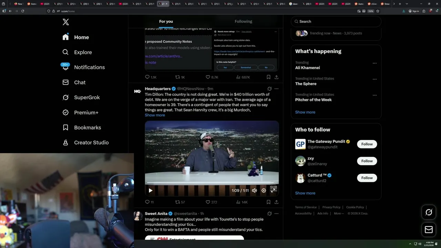Open Pitcher of the Week trend

314,100
